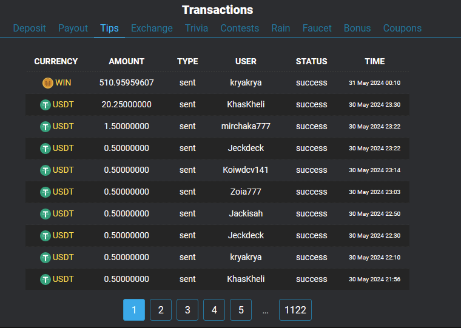Show the Faucet transactions tab

pyautogui.click(x=317, y=28)
